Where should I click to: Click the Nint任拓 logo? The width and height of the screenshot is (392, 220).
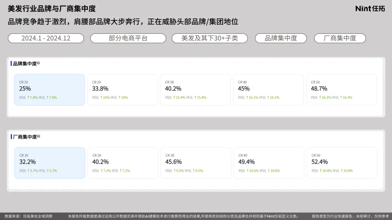pos(370,9)
